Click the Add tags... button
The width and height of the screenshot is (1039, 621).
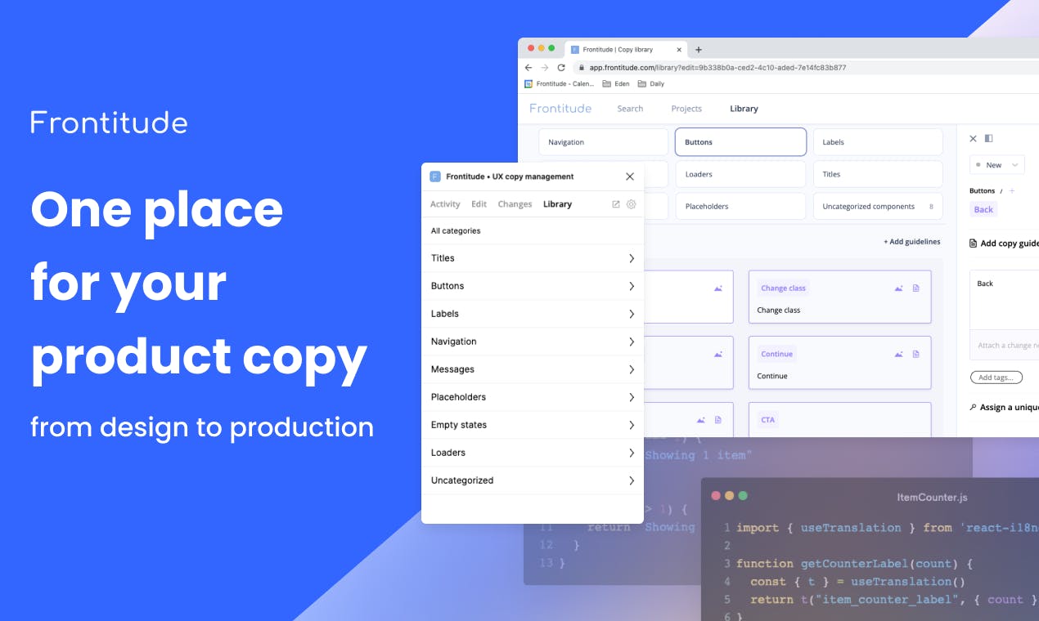click(x=996, y=378)
